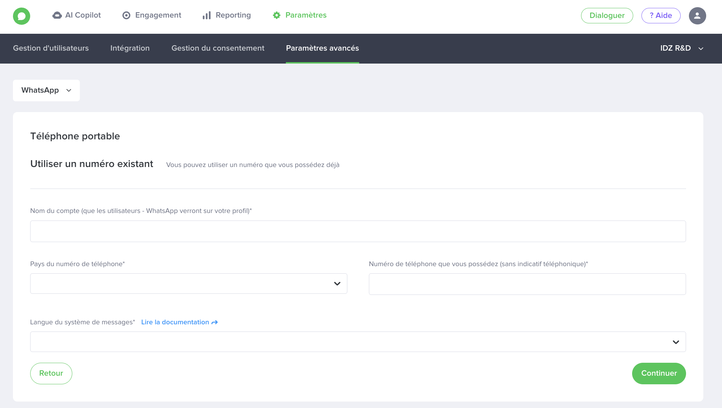Click the green chat bubble logo
722x408 pixels.
[22, 16]
